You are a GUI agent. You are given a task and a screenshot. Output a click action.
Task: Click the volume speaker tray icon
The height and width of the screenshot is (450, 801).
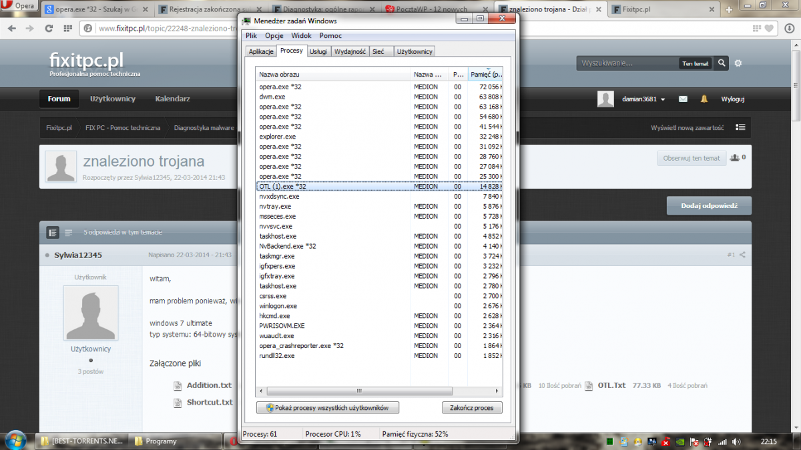pos(736,441)
